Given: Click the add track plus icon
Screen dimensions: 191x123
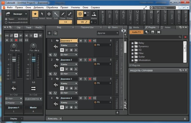Looking at the screenshot, I should pos(50,33).
